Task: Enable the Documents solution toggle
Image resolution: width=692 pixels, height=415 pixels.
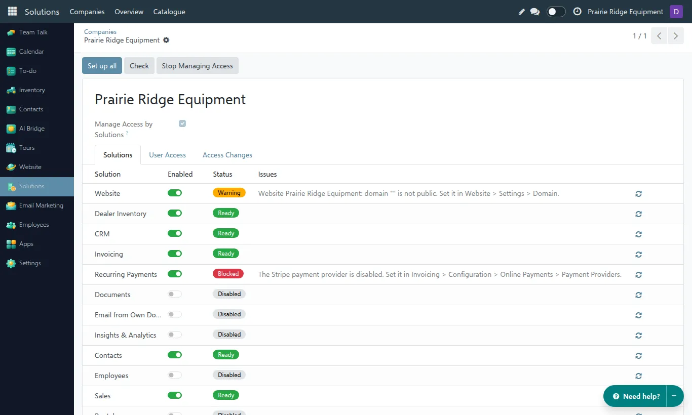Action: pos(175,294)
